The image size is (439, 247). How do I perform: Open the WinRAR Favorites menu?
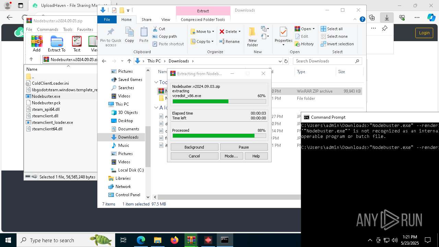85,30
